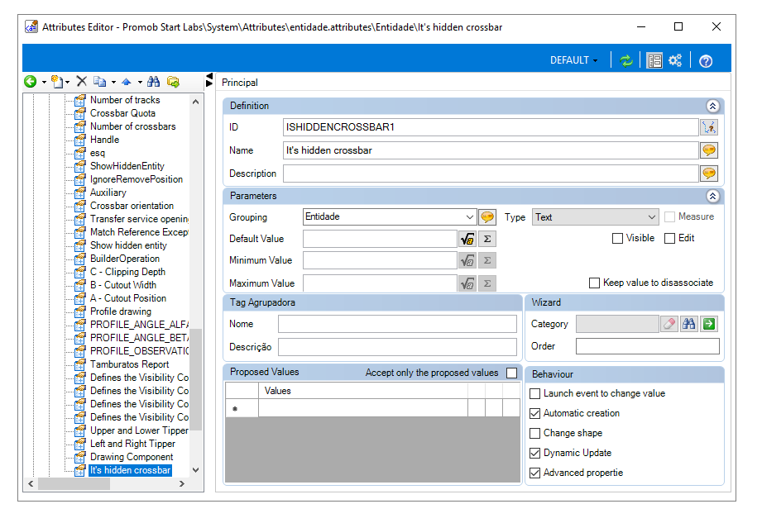The image size is (762, 523).
Task: Click the blue move up arrow icon
Action: point(127,82)
